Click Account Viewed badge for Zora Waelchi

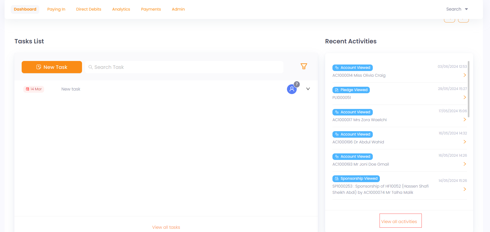click(352, 112)
